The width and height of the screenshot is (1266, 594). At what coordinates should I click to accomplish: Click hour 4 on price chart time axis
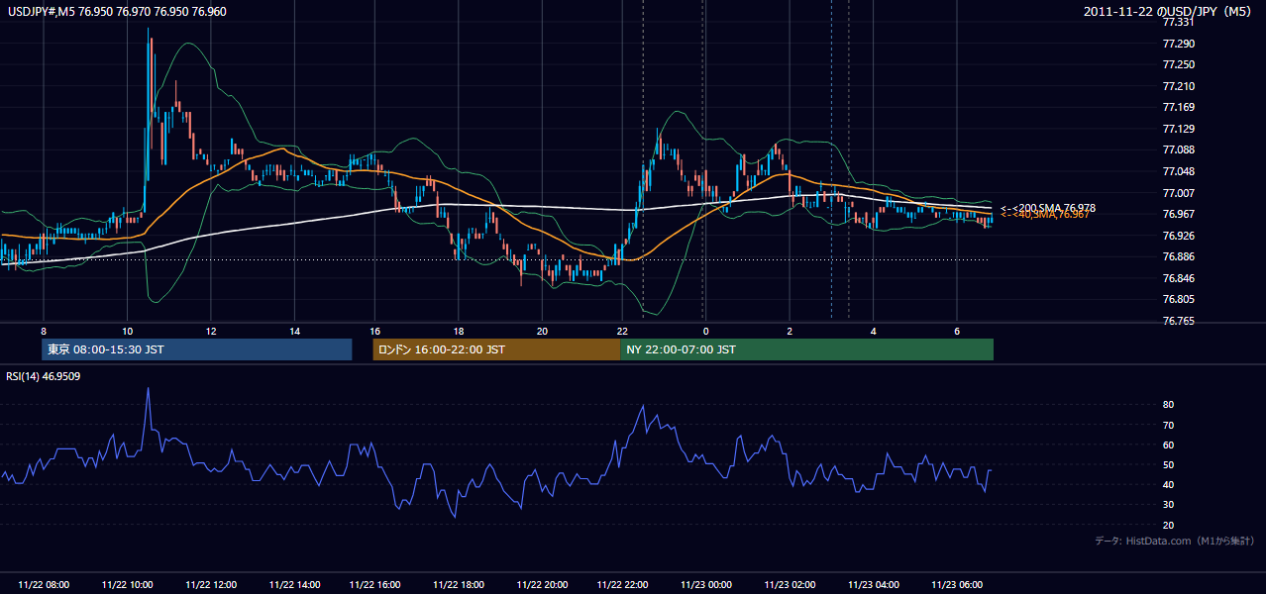873,331
